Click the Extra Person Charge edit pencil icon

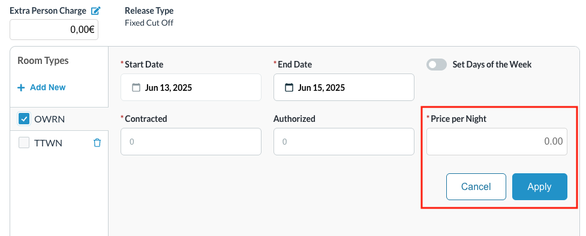pyautogui.click(x=96, y=11)
